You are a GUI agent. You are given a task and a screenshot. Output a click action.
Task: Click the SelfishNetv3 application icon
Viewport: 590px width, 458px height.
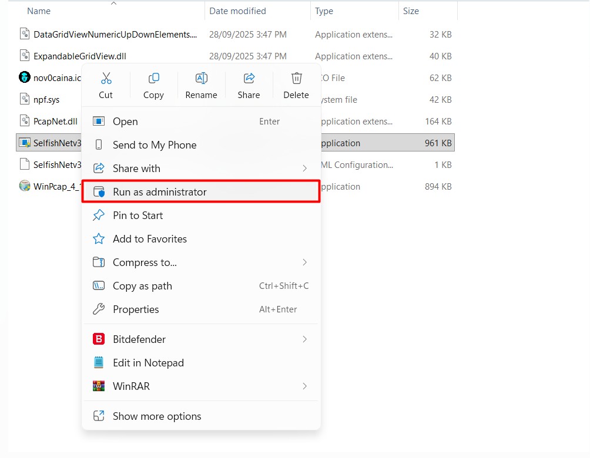[x=24, y=143]
